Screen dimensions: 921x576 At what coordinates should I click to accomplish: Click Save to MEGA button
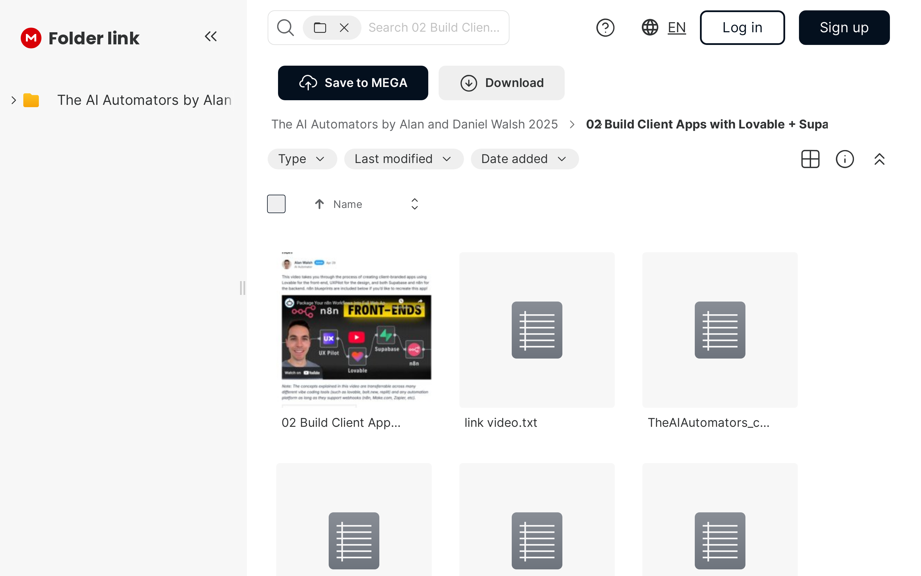(x=353, y=83)
